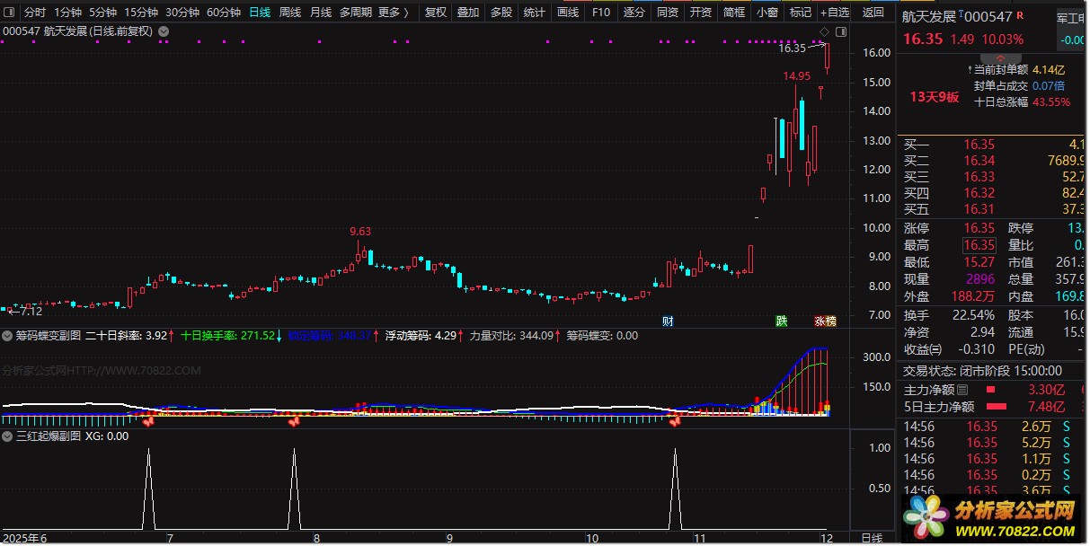Open the 三红起爆副图 indicator dropdown
This screenshot has height=546, width=1090.
click(8, 436)
